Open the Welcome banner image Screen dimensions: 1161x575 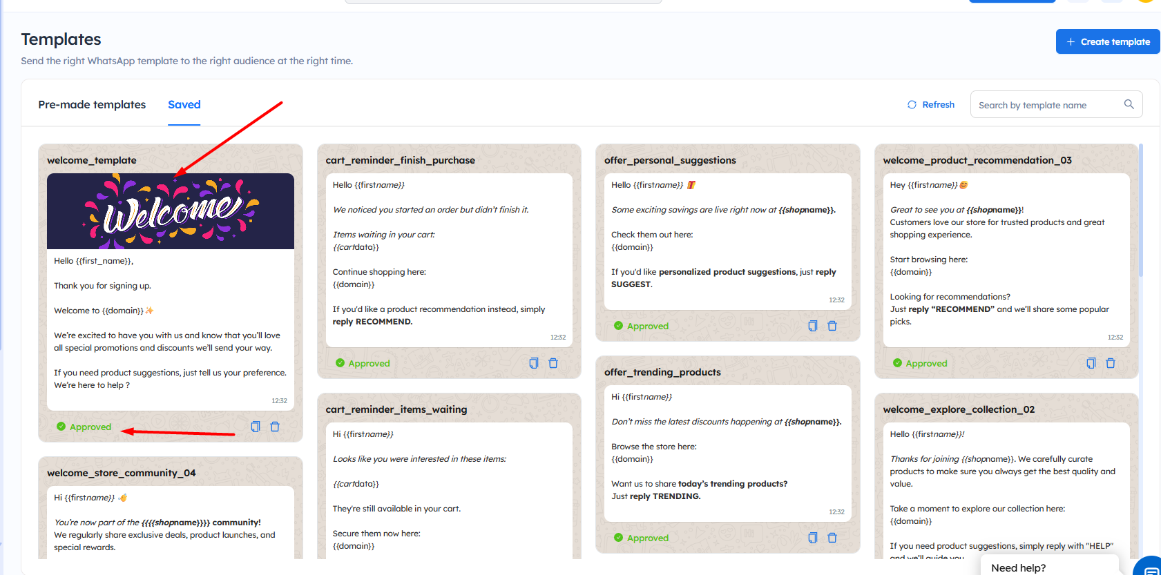tap(171, 211)
